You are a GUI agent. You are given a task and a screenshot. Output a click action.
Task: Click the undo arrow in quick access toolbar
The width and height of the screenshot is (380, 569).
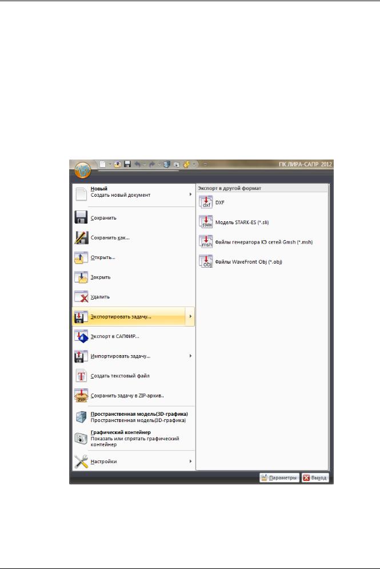(x=137, y=164)
